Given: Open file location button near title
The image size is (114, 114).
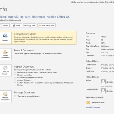Looking at the screenshot, I should pos(46,25).
